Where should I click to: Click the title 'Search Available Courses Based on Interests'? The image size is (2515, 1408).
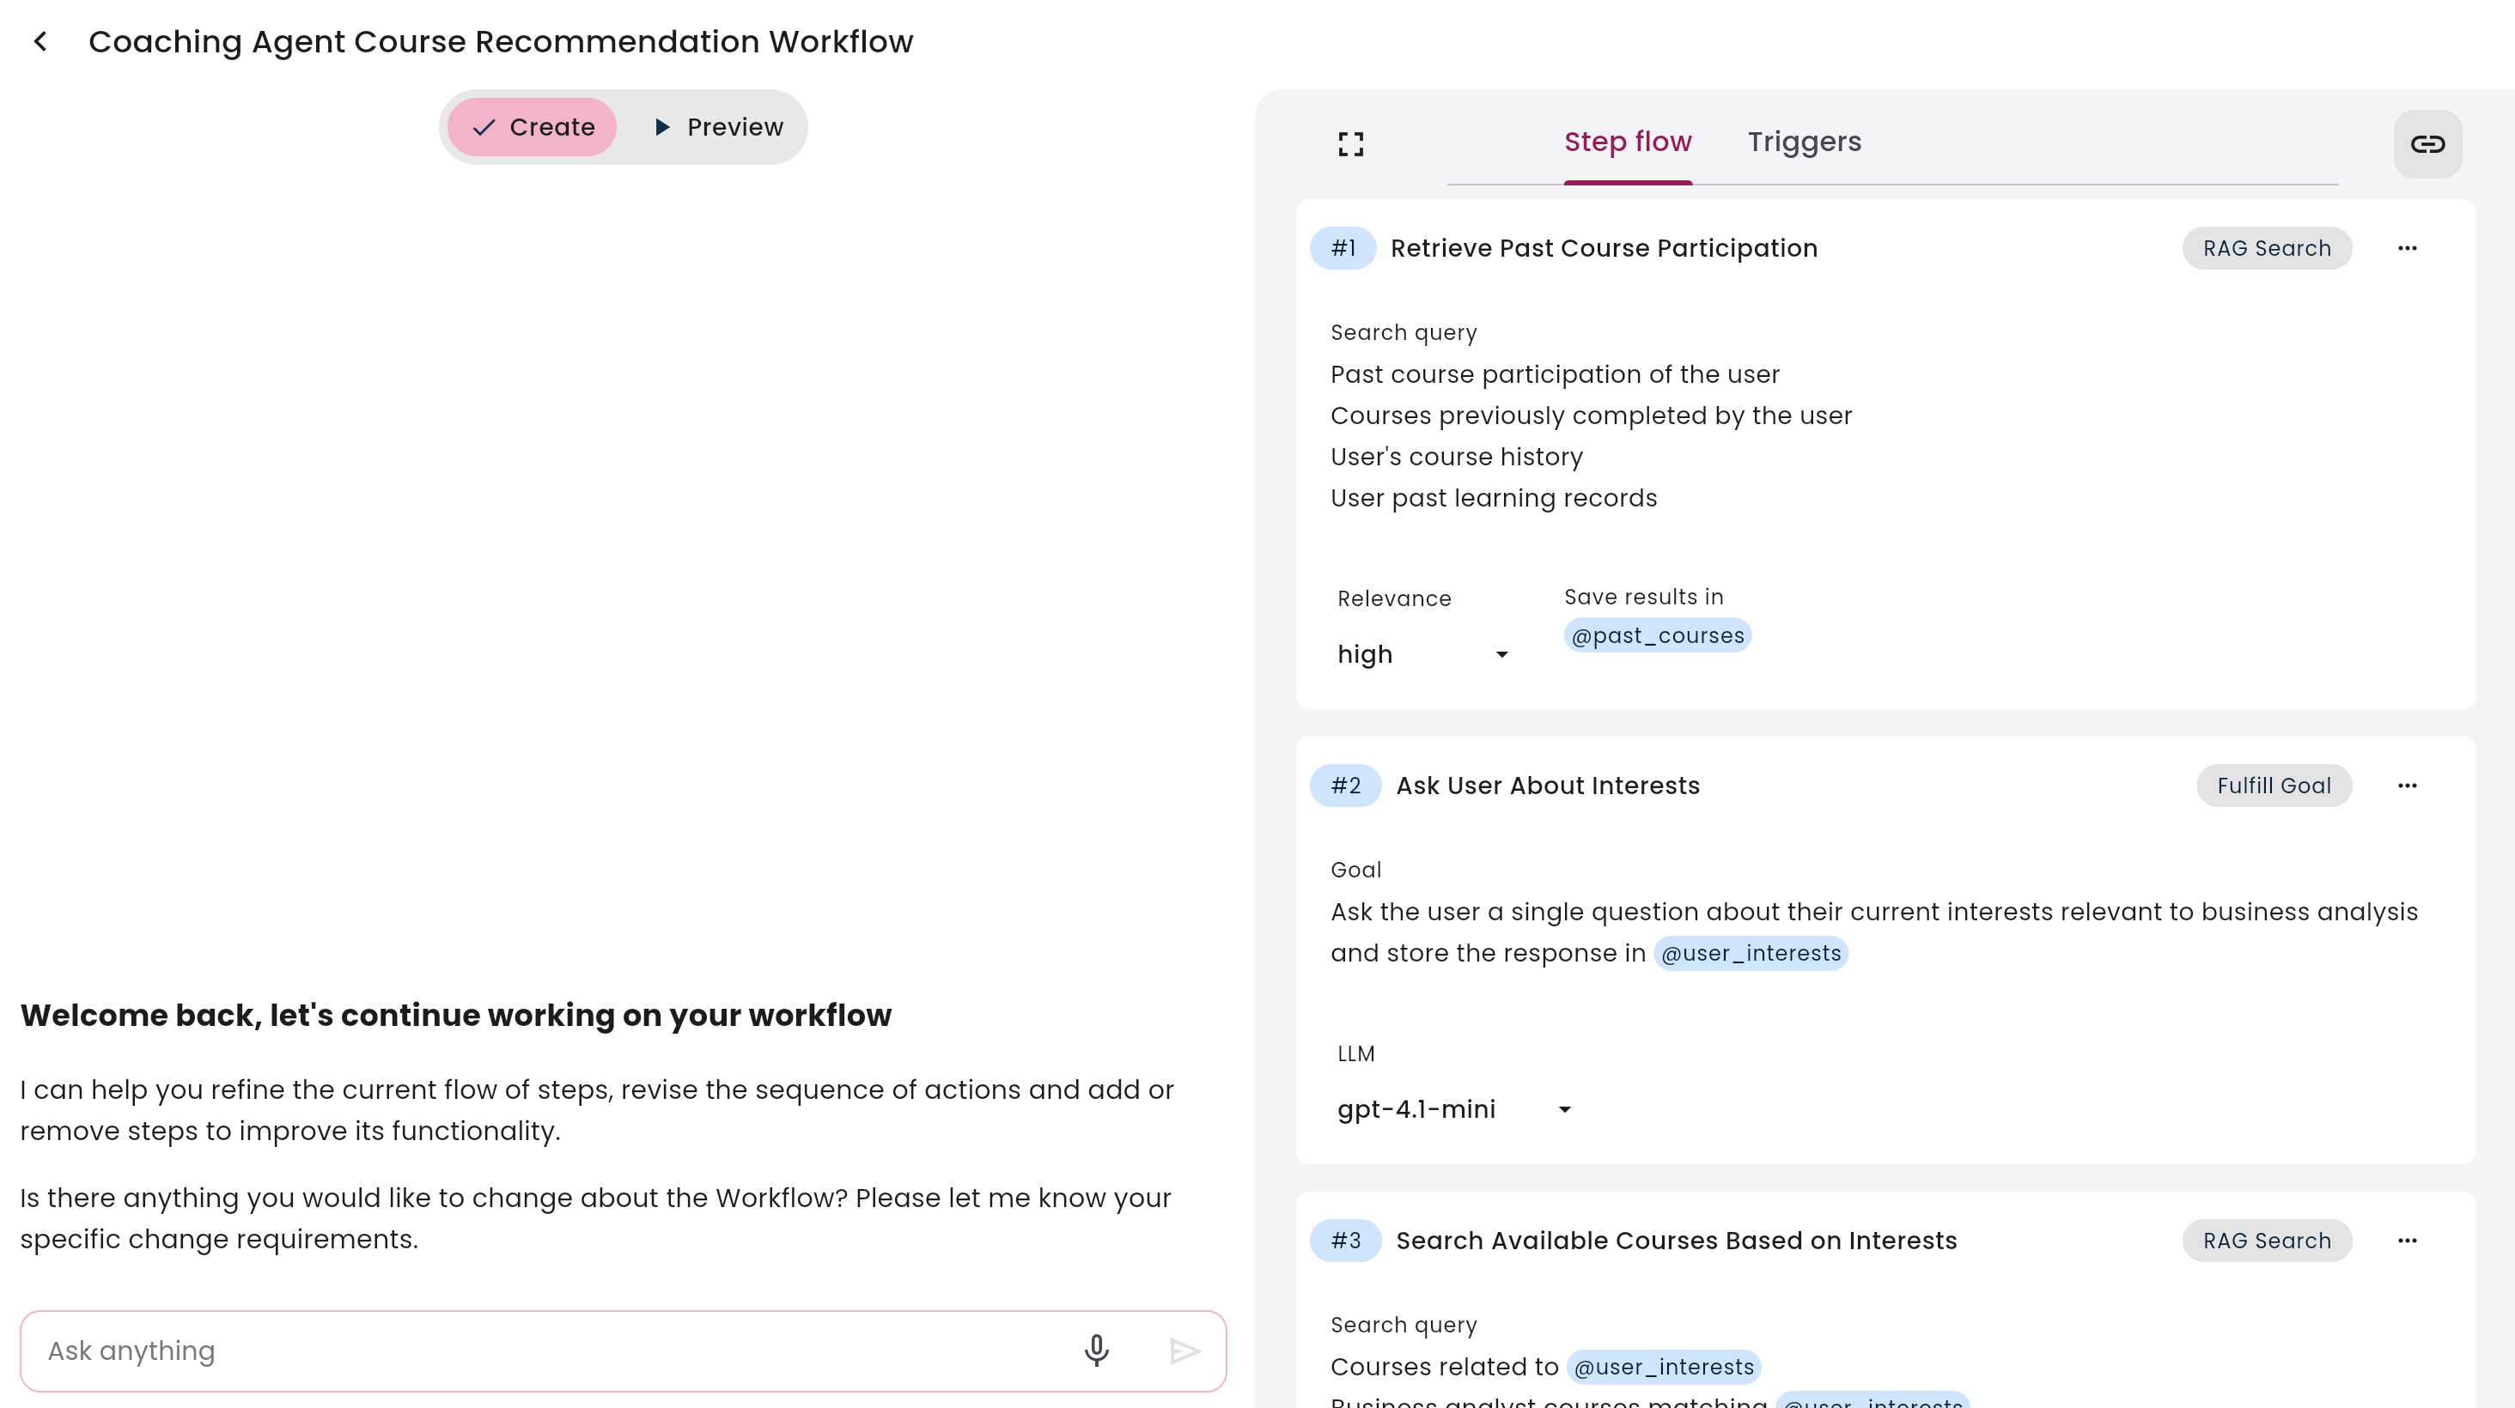pos(1677,1241)
